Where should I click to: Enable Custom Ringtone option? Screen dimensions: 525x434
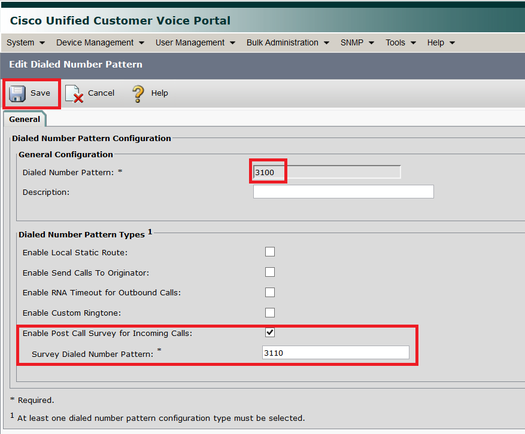click(270, 312)
